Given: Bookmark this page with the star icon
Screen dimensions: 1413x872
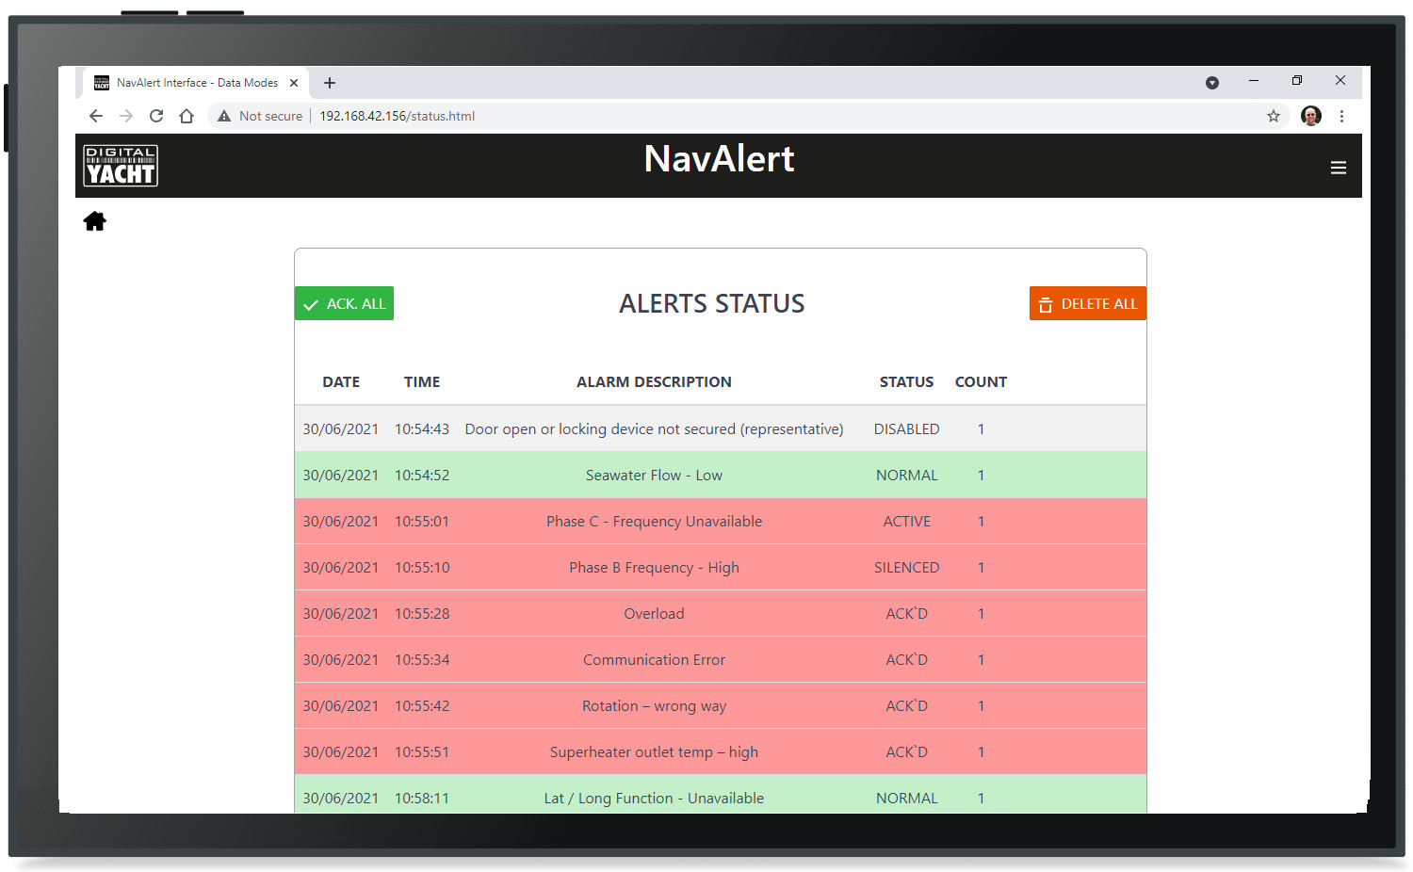Looking at the screenshot, I should 1273,116.
